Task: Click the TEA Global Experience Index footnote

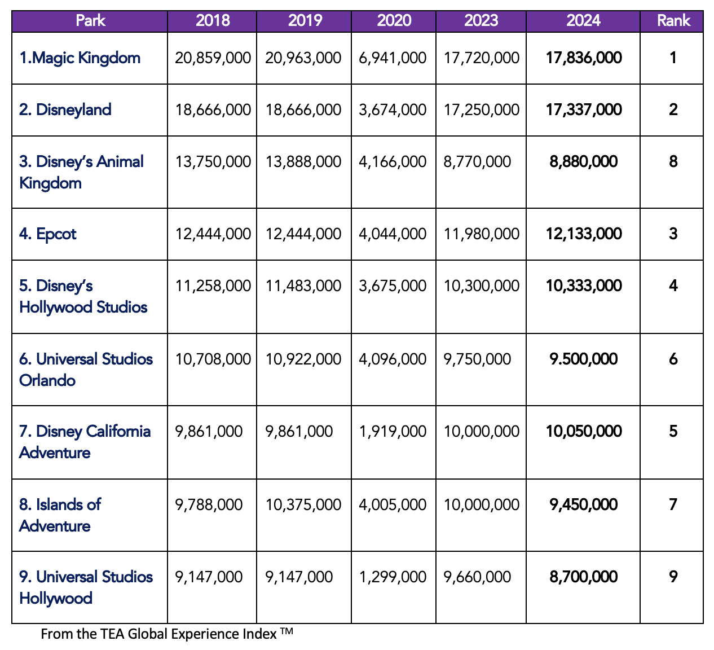Action: [167, 634]
